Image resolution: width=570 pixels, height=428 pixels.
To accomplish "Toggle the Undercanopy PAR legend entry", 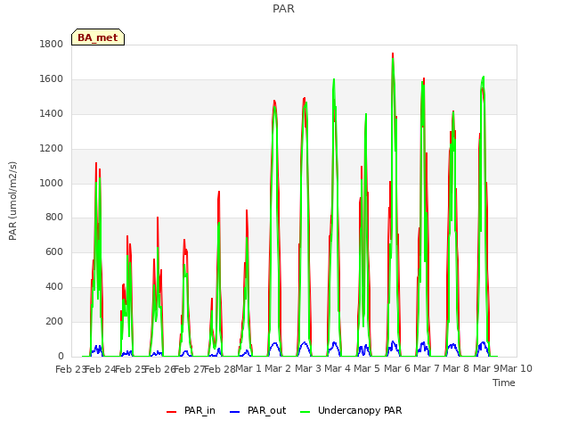I will pos(351,410).
